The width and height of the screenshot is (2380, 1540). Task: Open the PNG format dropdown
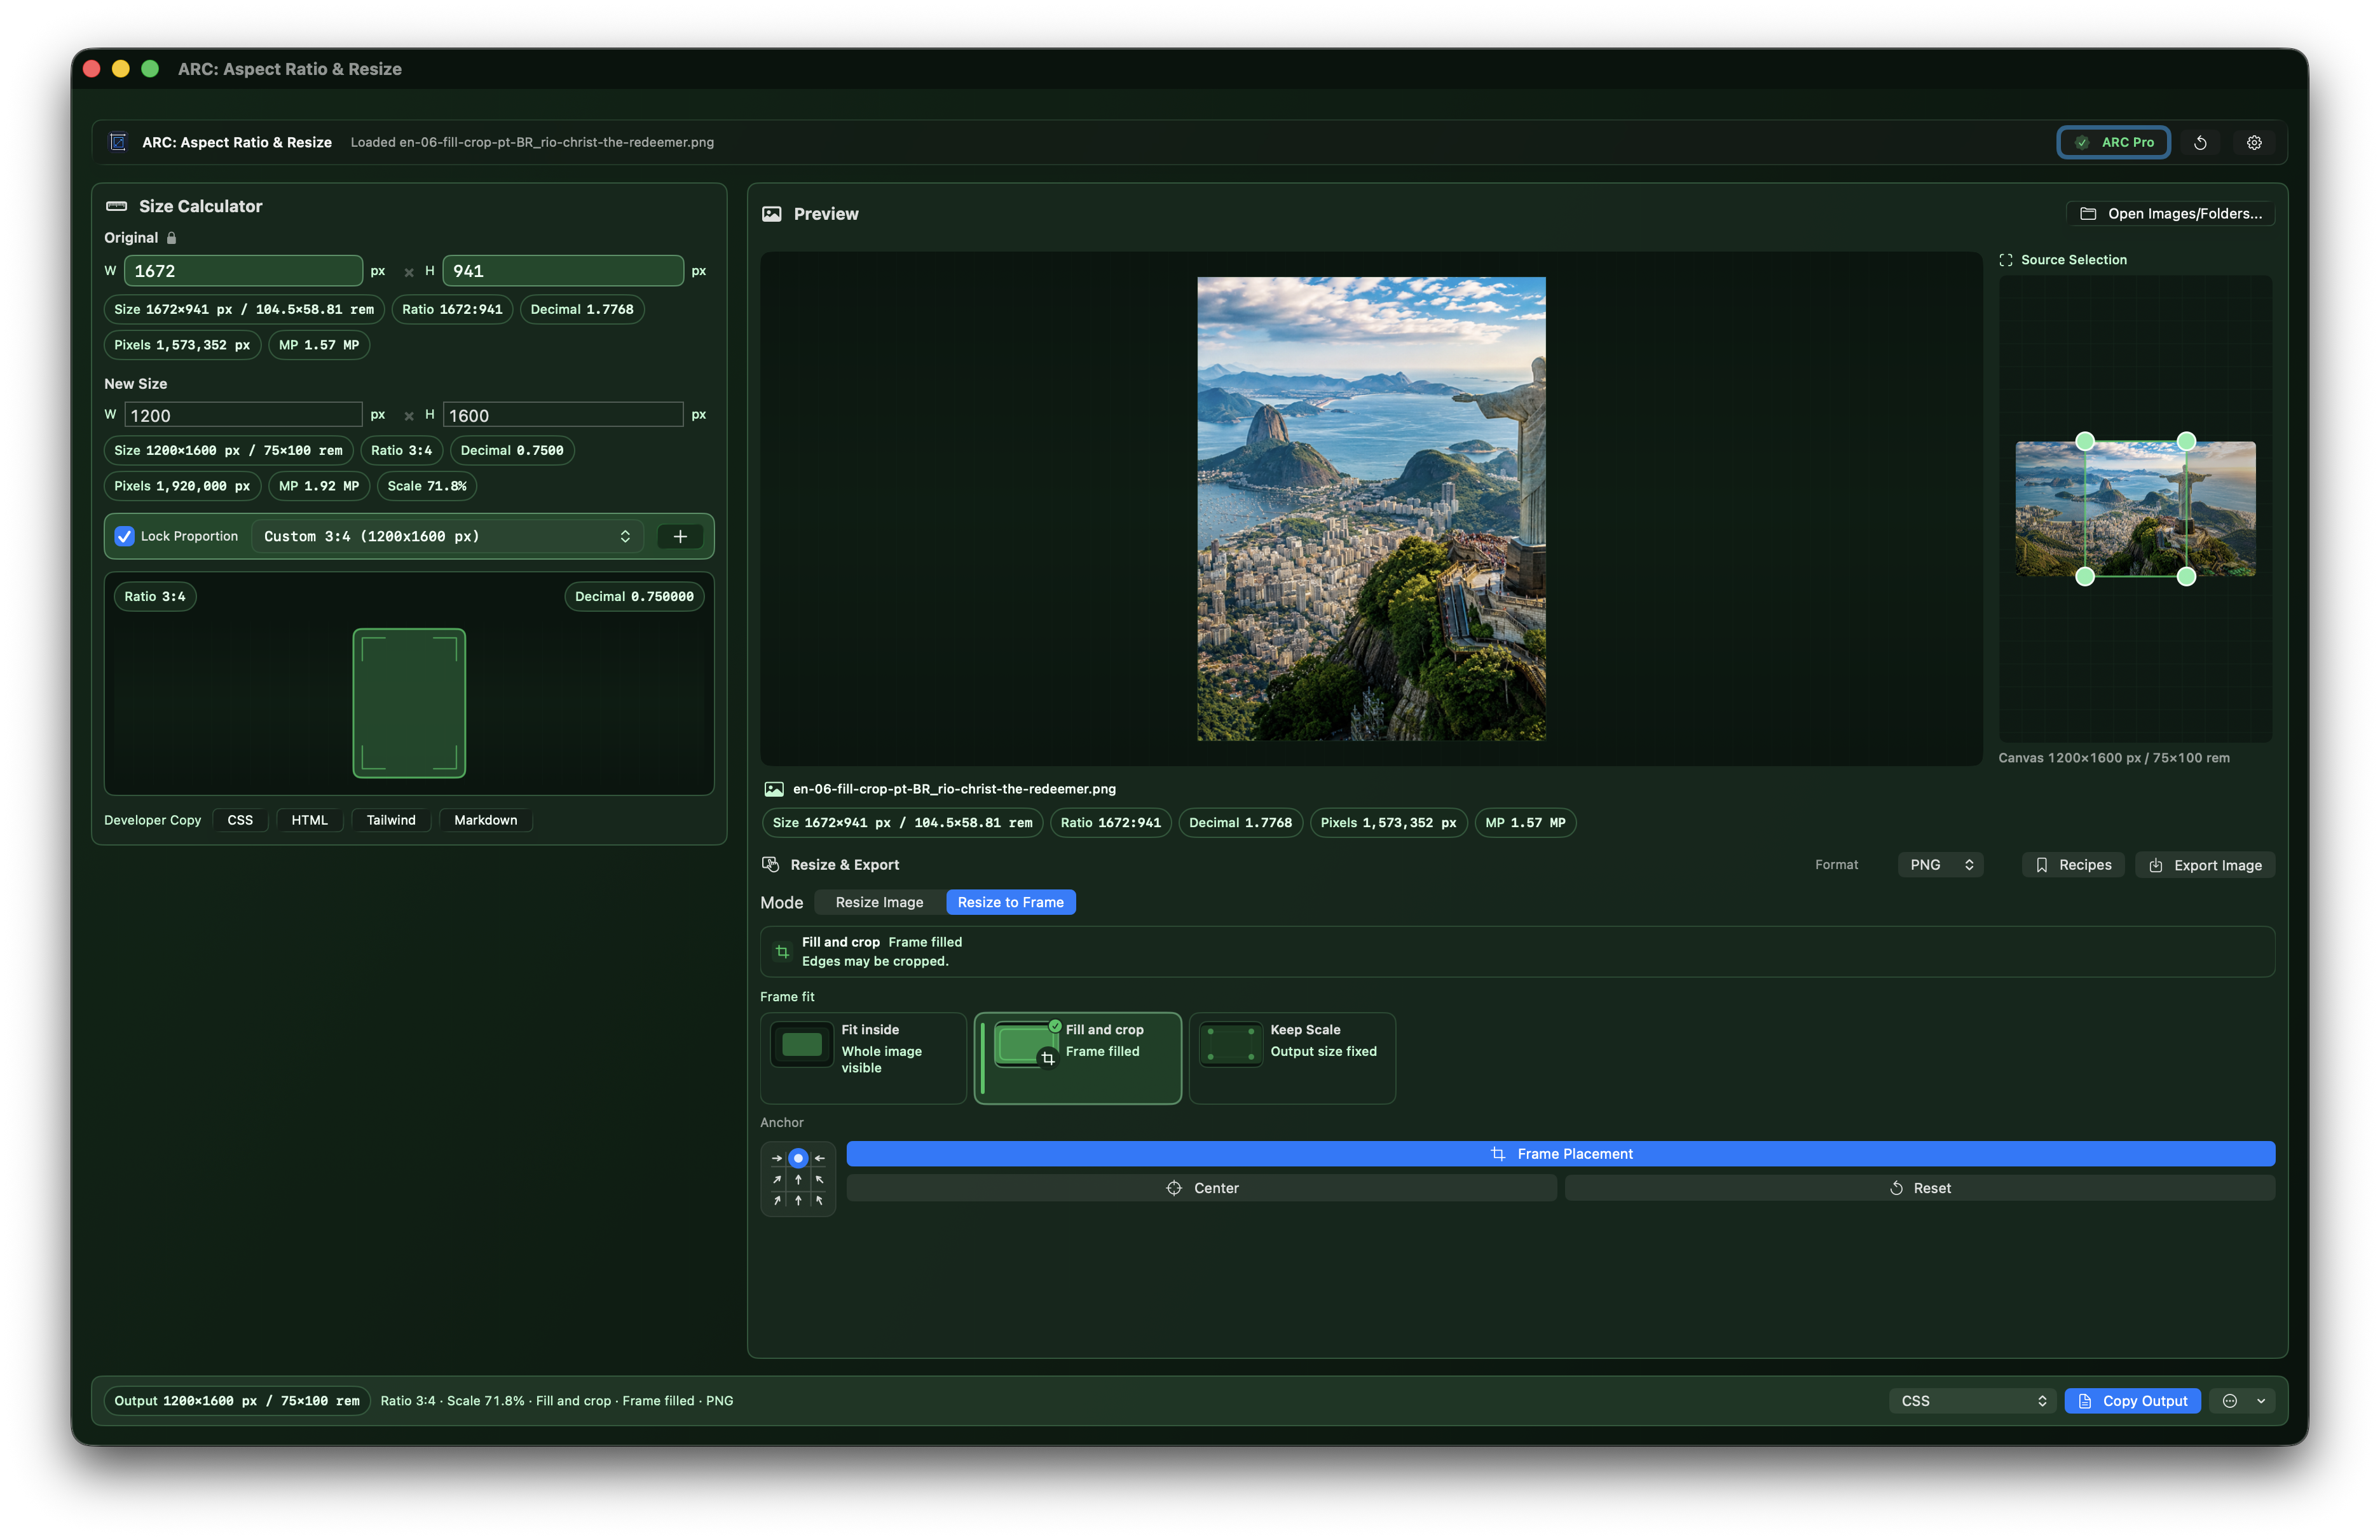1941,865
